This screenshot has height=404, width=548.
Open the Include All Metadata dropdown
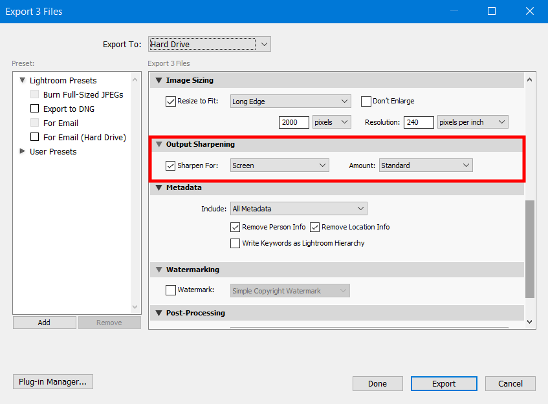pyautogui.click(x=298, y=209)
